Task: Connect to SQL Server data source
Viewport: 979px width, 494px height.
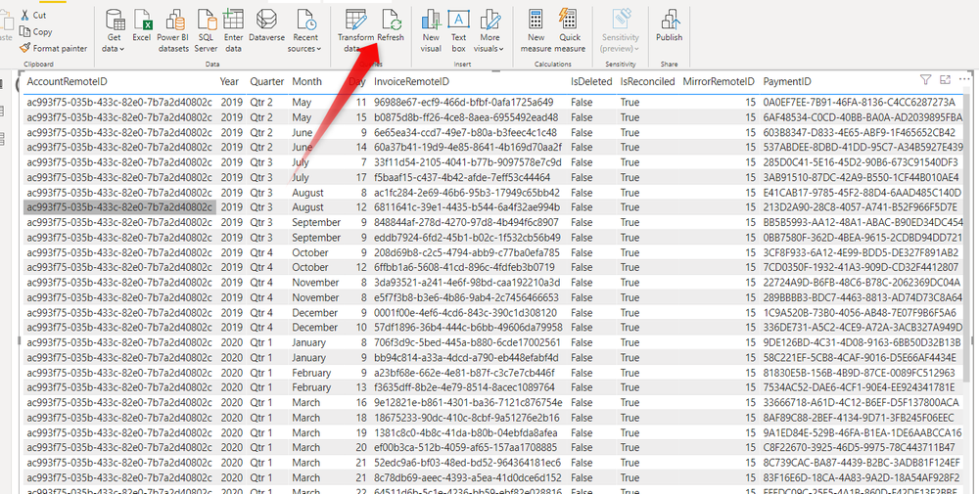Action: (206, 29)
